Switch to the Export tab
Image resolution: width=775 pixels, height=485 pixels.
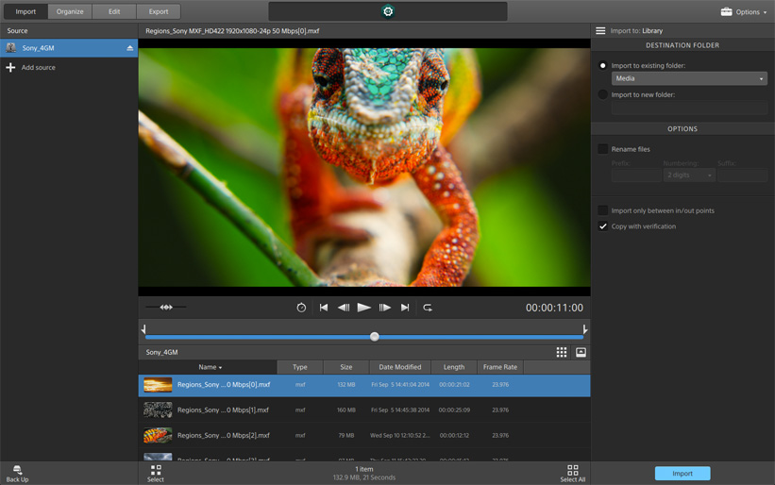[159, 11]
